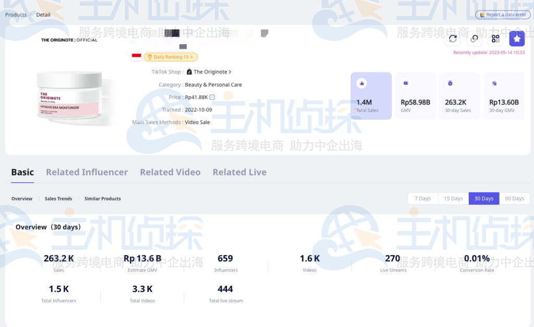
Task: Select the 7 Days time range
Action: pyautogui.click(x=422, y=198)
